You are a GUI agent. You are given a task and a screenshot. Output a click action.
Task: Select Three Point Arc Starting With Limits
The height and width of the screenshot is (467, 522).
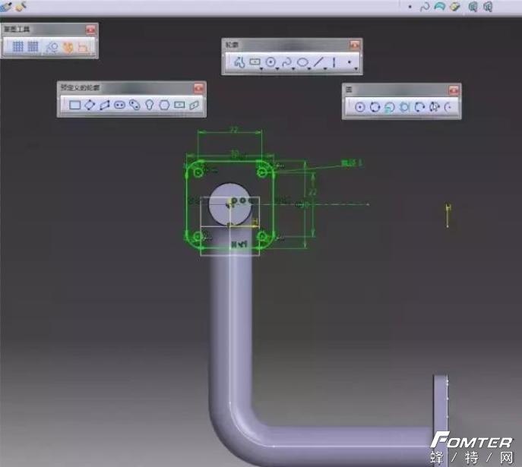[435, 107]
